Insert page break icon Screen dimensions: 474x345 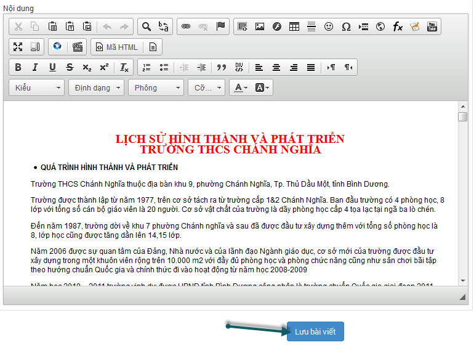pos(363,26)
